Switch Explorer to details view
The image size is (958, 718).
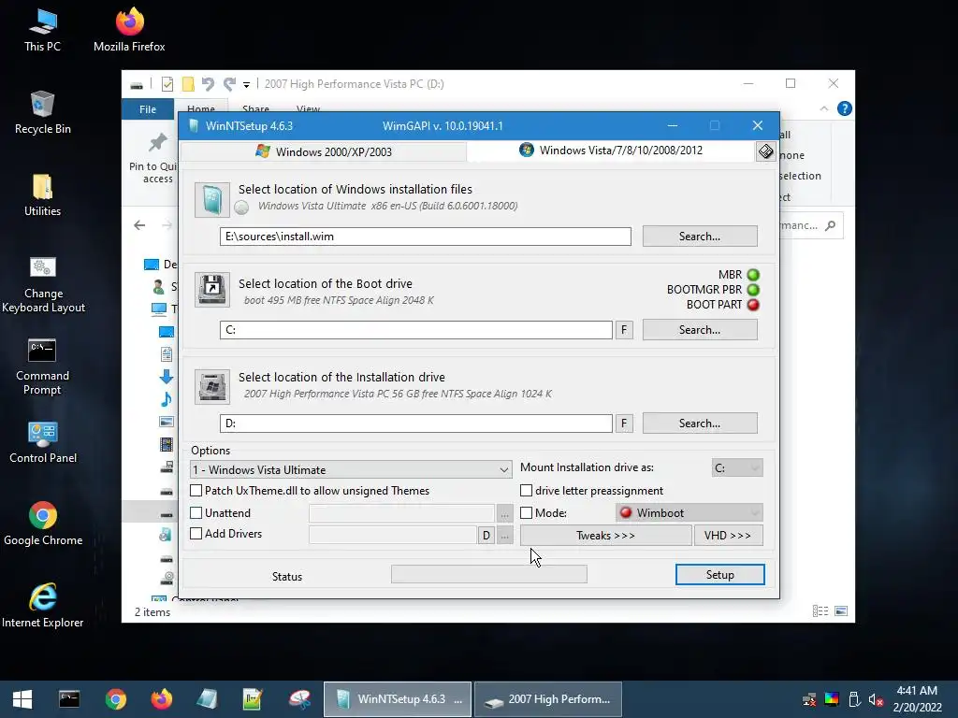[820, 611]
